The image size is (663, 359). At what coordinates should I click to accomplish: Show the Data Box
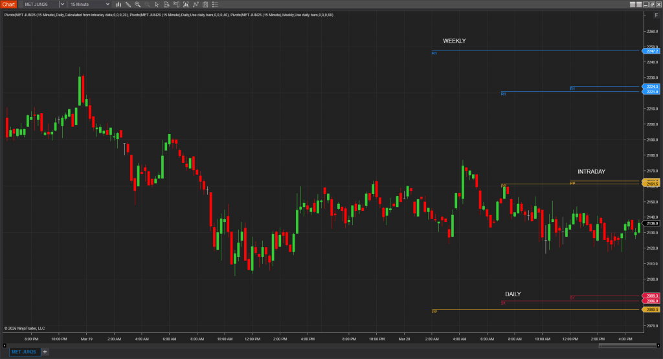(x=167, y=5)
